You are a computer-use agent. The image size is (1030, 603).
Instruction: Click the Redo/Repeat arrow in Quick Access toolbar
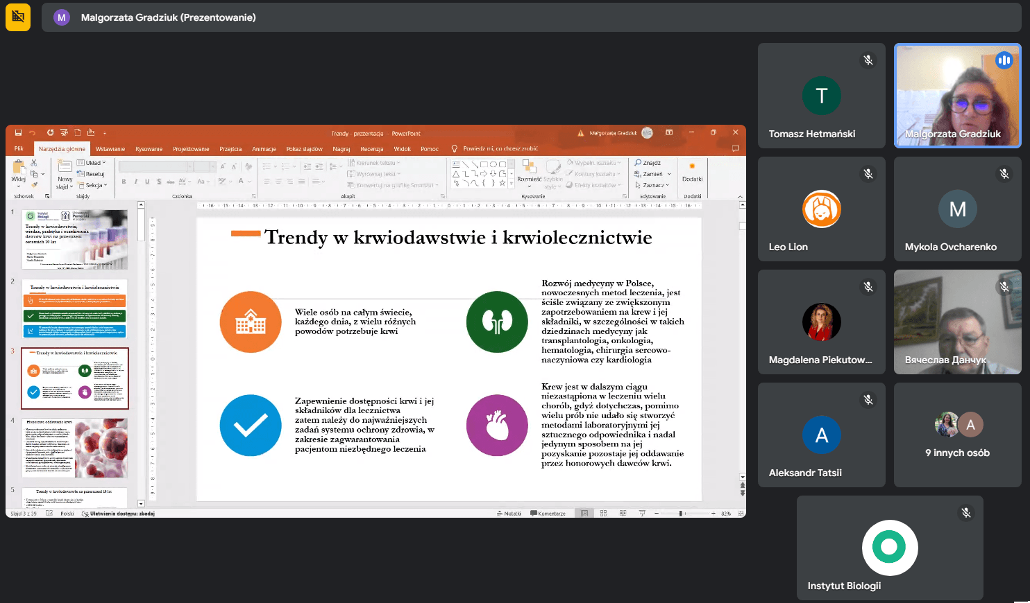[50, 132]
